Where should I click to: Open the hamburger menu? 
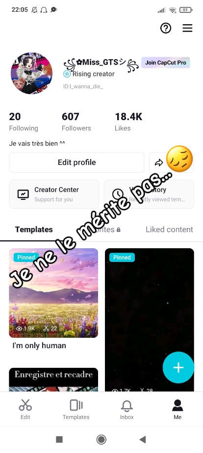(187, 28)
